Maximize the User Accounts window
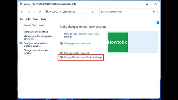The width and height of the screenshot is (178, 100). pos(147,4)
